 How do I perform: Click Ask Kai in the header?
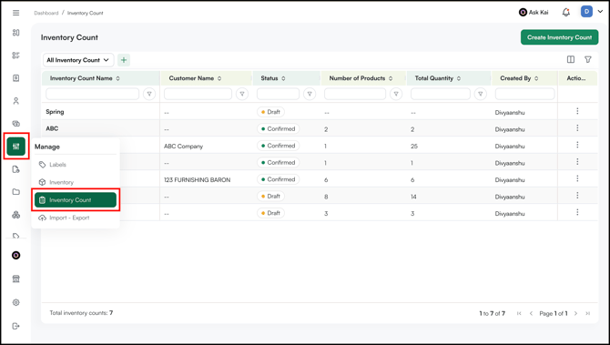[x=534, y=13]
